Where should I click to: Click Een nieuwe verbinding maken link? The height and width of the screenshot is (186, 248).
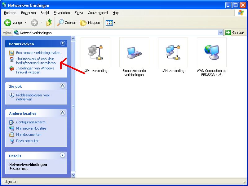(38, 53)
